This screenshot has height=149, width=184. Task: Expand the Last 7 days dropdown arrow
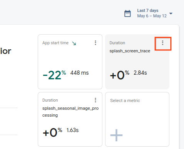[171, 13]
